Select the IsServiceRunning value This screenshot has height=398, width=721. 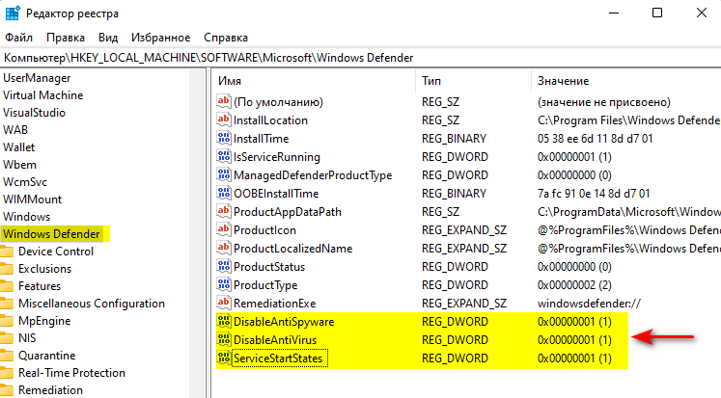276,157
